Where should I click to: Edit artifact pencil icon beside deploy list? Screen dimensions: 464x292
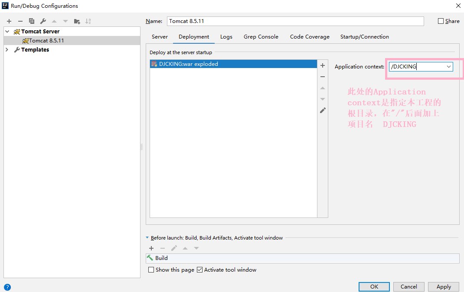323,110
